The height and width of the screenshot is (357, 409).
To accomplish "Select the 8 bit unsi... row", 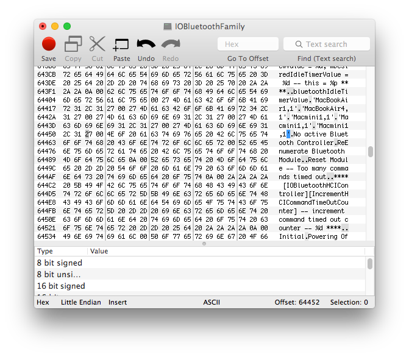I will (200, 274).
